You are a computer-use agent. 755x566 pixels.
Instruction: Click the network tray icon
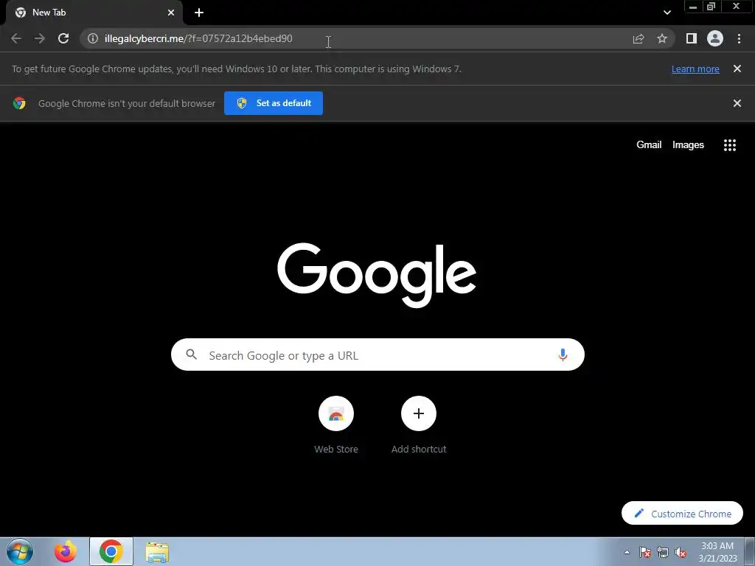click(x=663, y=552)
